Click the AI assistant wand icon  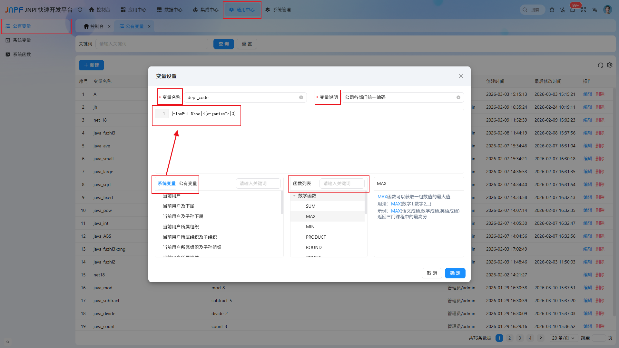(563, 10)
